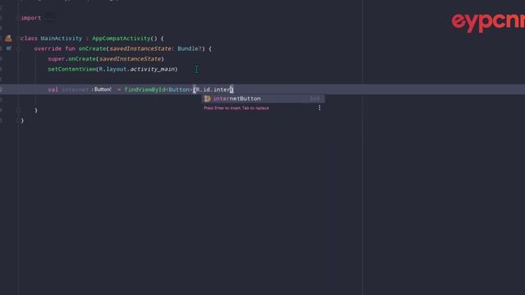This screenshot has width=525, height=295.
Task: Click the super keyword
Action: coord(56,59)
